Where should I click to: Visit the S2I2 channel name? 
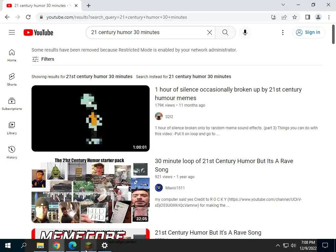tap(169, 116)
